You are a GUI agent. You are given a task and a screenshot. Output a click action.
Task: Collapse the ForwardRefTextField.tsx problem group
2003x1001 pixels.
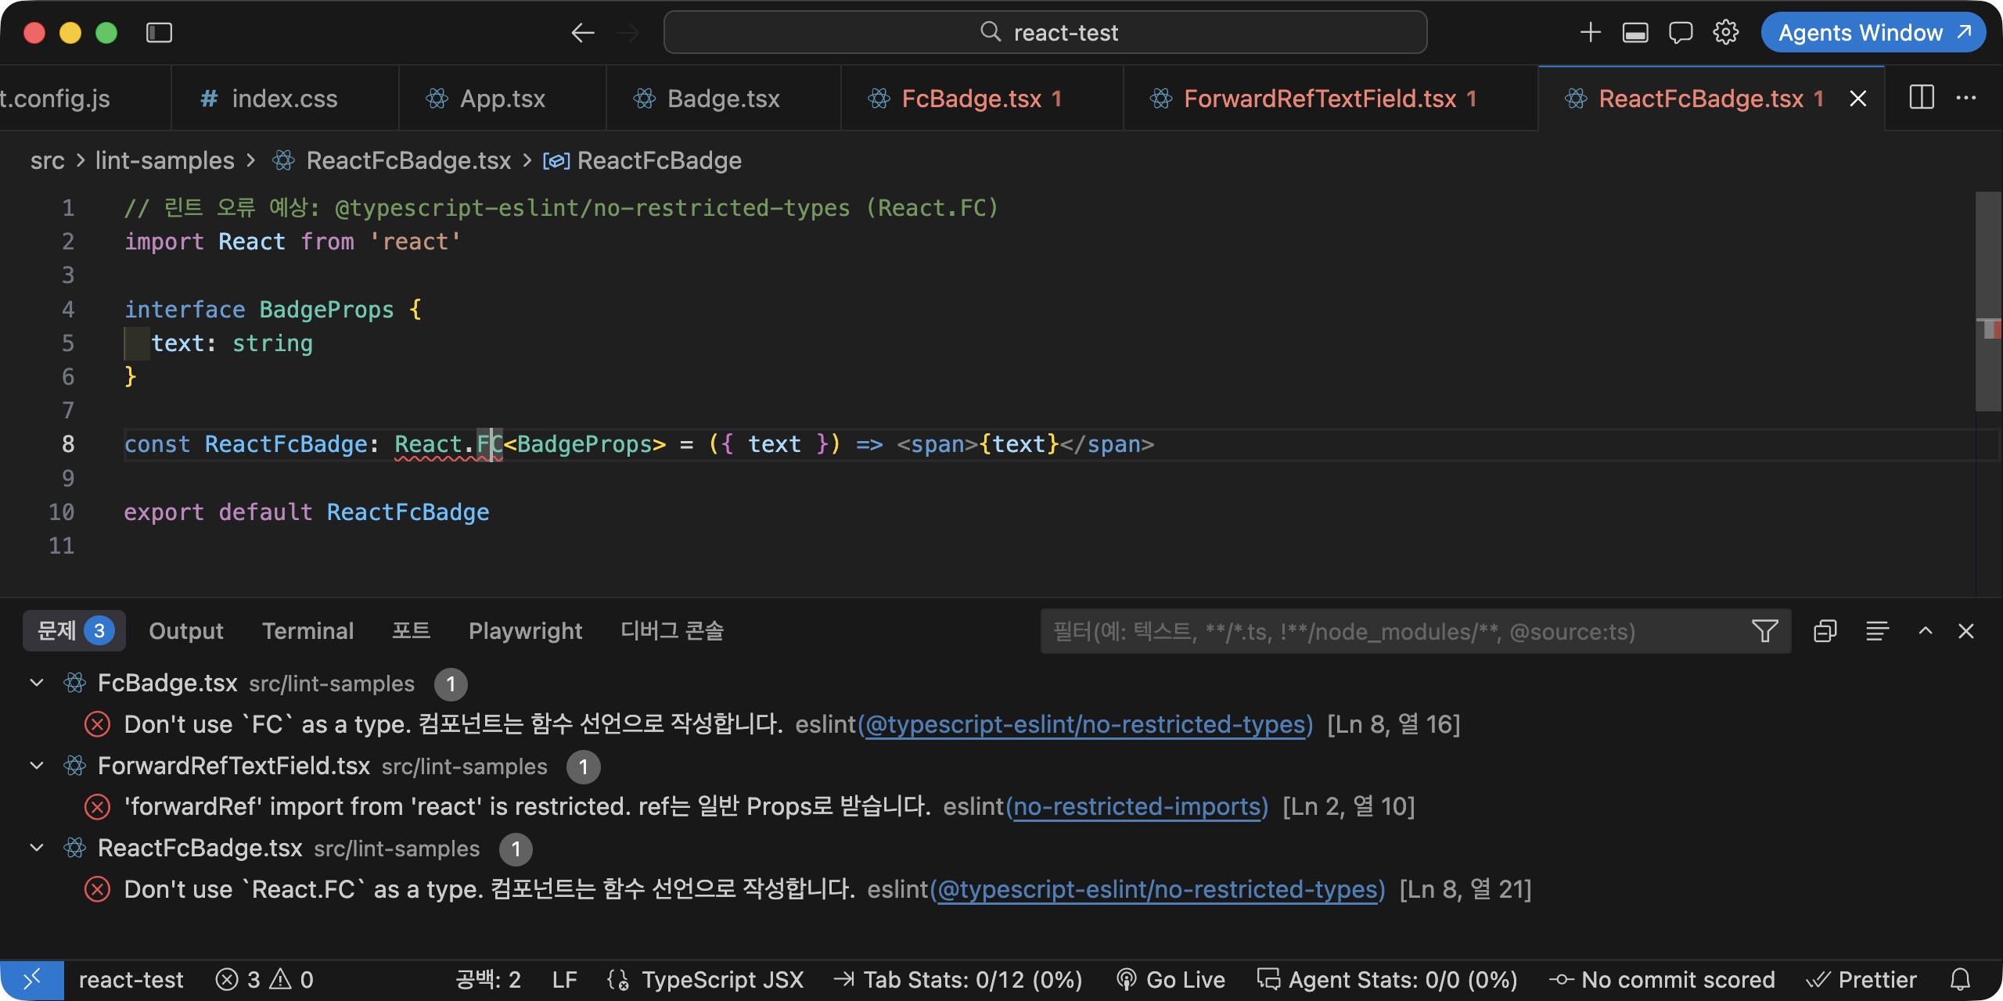pos(37,766)
